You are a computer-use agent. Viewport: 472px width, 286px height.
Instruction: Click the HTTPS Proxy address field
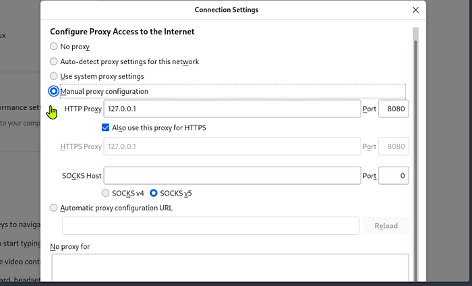(232, 146)
